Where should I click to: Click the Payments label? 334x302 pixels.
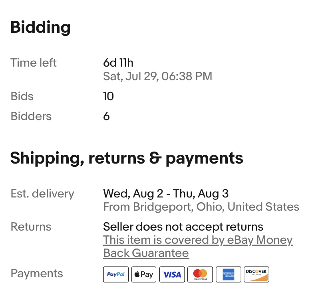click(37, 273)
